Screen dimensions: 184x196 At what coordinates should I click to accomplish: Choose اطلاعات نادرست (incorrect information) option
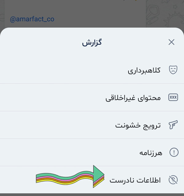coord(135,180)
